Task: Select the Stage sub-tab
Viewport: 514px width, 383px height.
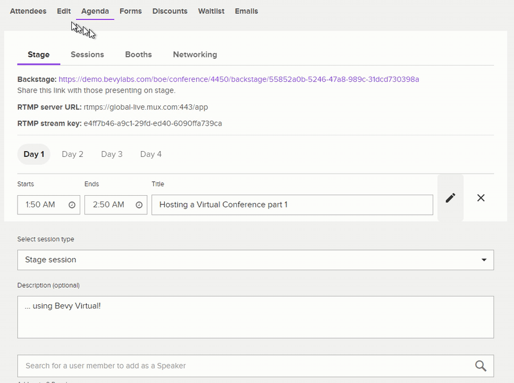Action: click(x=39, y=54)
